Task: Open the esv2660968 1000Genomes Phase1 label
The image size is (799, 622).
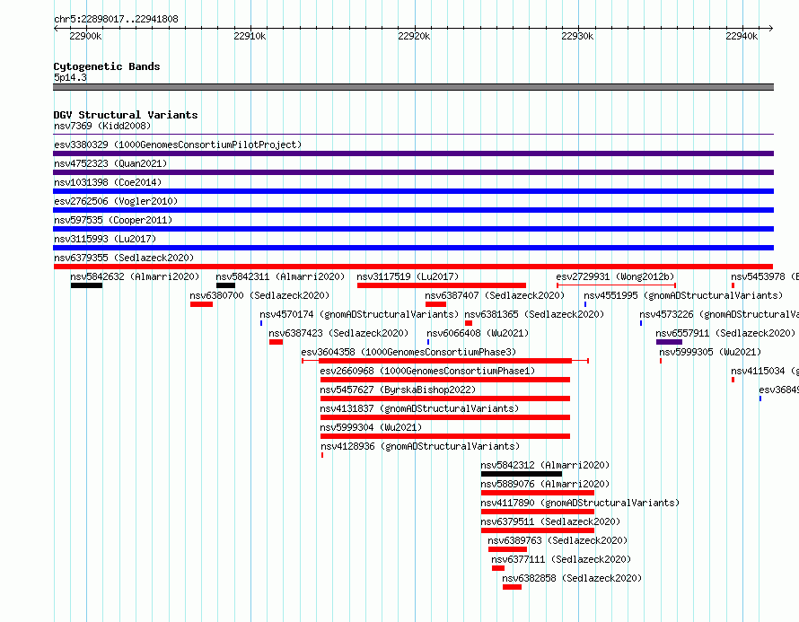Action: pyautogui.click(x=427, y=371)
